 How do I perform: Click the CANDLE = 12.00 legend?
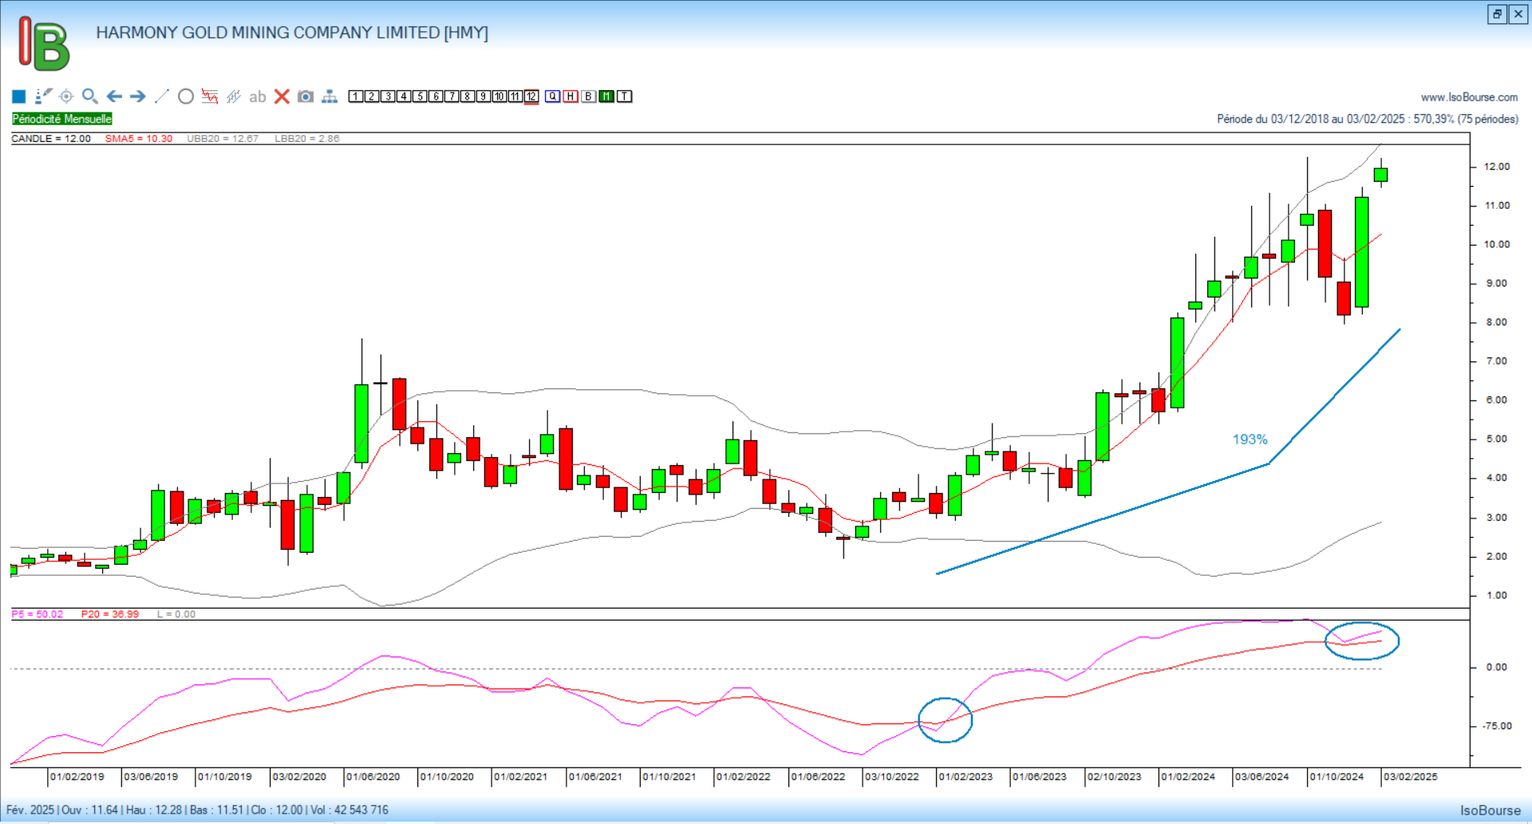pyautogui.click(x=51, y=139)
